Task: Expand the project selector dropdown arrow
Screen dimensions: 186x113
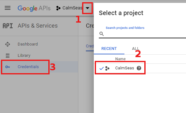Action: coord(87,8)
